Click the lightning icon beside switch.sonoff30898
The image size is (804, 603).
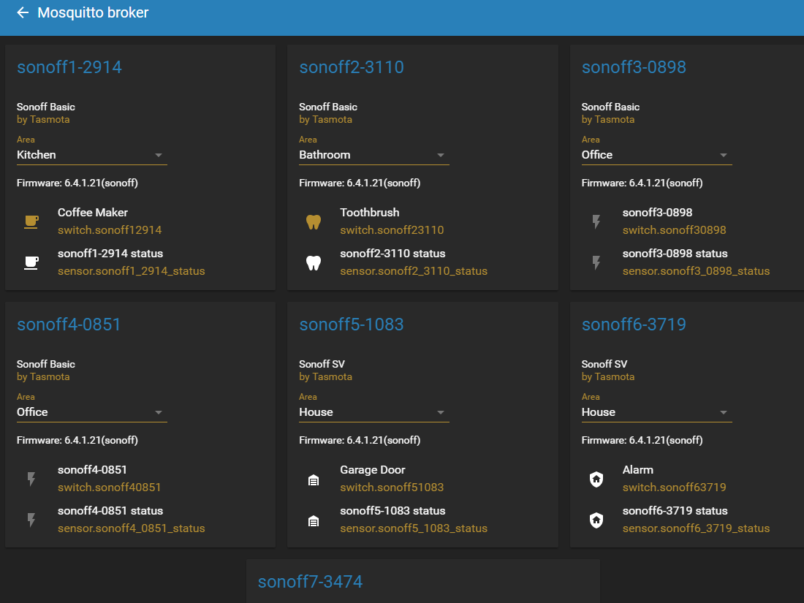596,221
